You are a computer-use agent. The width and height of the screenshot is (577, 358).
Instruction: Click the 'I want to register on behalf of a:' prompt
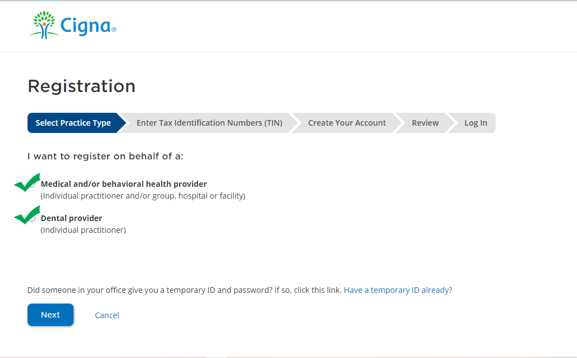[x=105, y=156]
